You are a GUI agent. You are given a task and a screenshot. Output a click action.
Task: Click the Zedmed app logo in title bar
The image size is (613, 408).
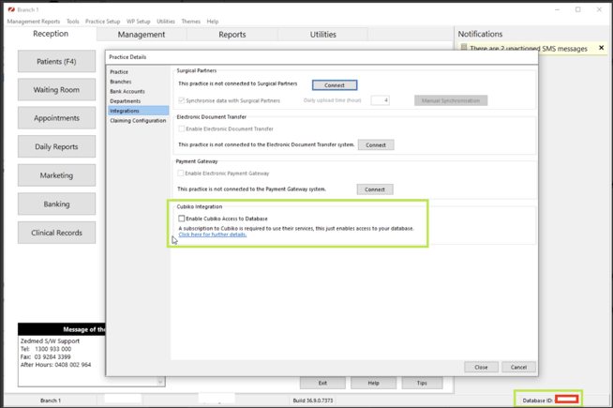coord(9,9)
